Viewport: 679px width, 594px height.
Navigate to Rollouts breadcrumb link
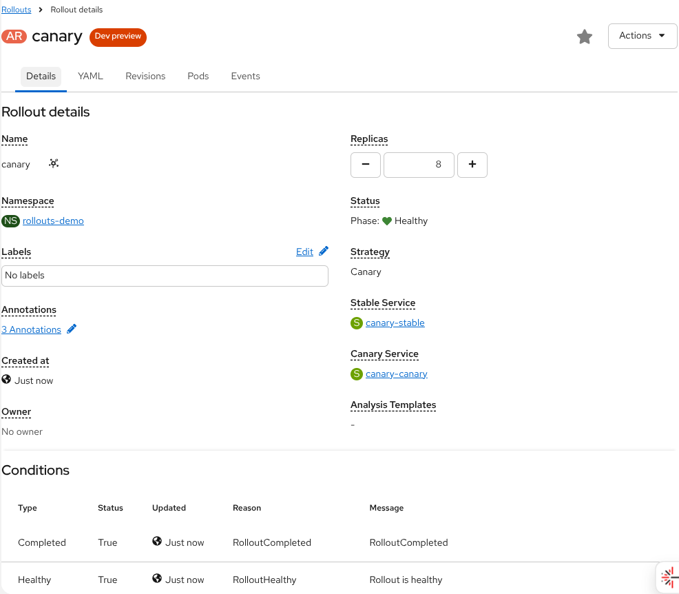(16, 10)
